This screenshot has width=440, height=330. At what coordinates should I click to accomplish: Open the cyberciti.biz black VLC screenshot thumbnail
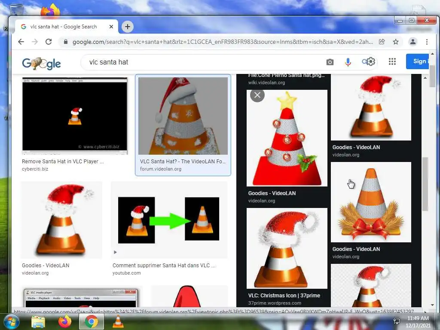(x=75, y=116)
